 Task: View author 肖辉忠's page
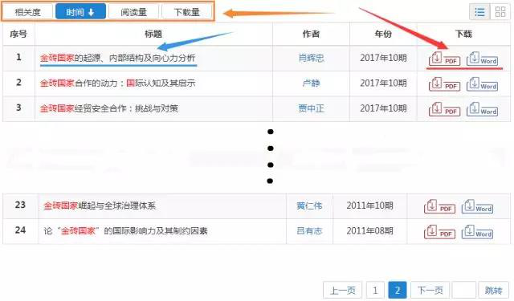tap(311, 58)
